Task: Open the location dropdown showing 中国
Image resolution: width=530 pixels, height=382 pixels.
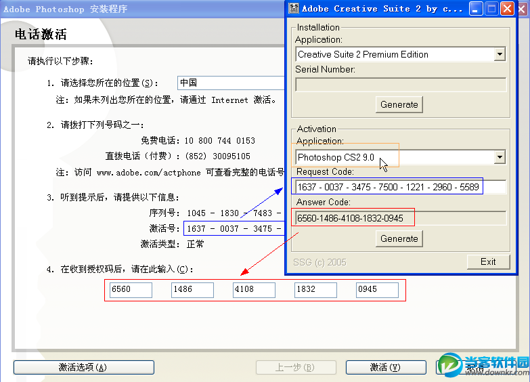Action: [231, 83]
